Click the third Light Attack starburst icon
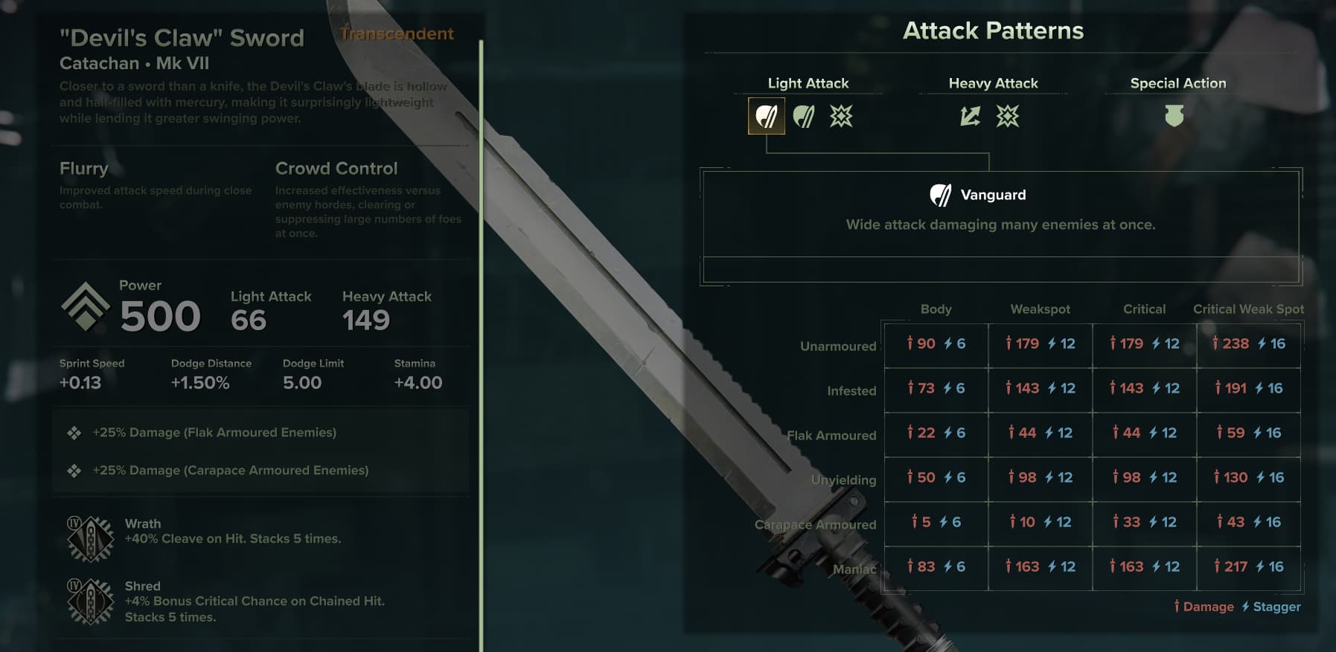1336x652 pixels. pos(841,116)
